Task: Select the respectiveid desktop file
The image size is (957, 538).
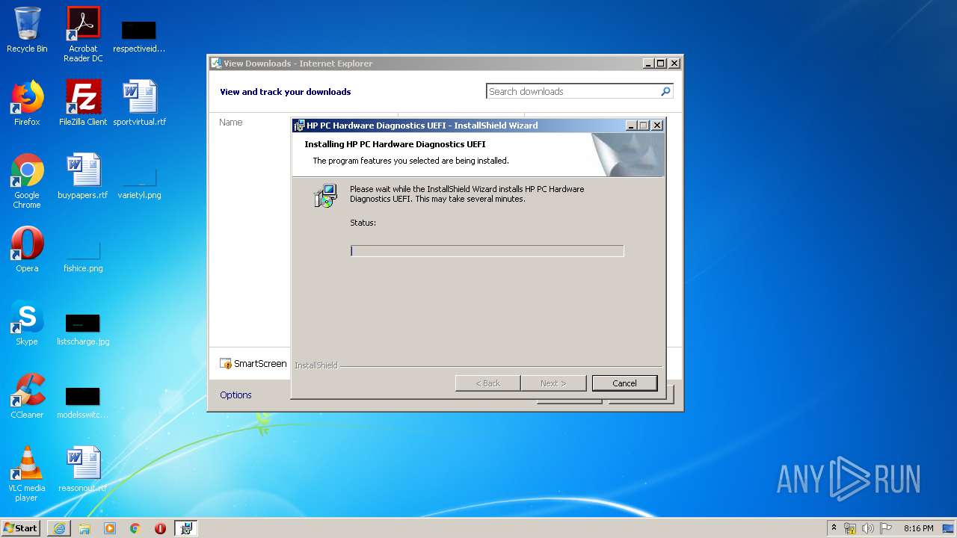Action: [x=138, y=36]
